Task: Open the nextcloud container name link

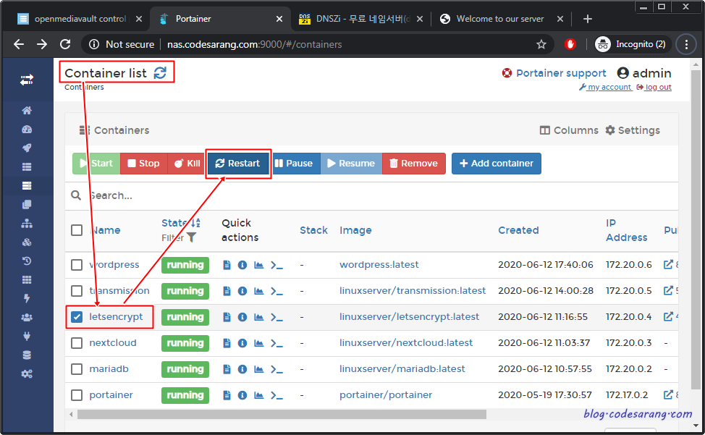Action: 113,343
